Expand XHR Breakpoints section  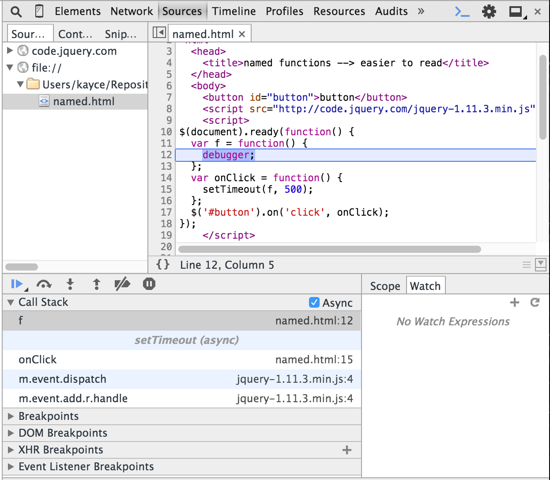(x=11, y=450)
